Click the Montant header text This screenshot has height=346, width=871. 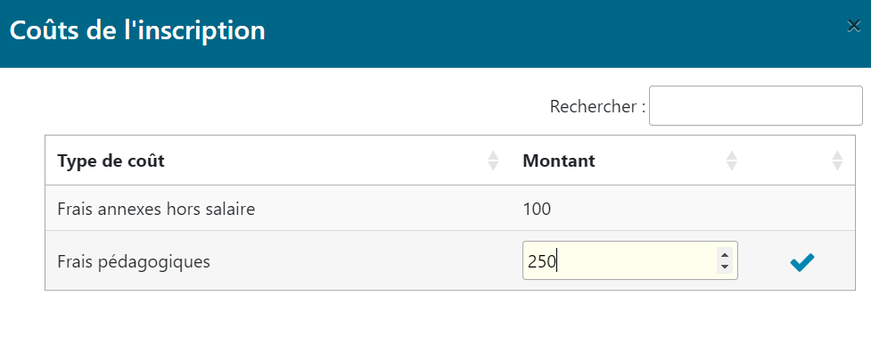coord(559,161)
